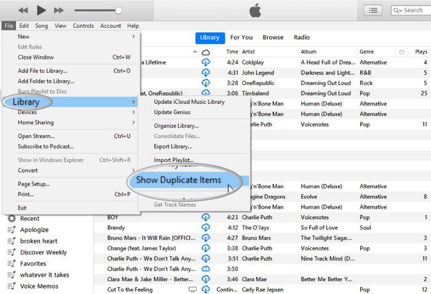
Task: Click cloud download icon for Bruno Mars
Action: pyautogui.click(x=206, y=238)
